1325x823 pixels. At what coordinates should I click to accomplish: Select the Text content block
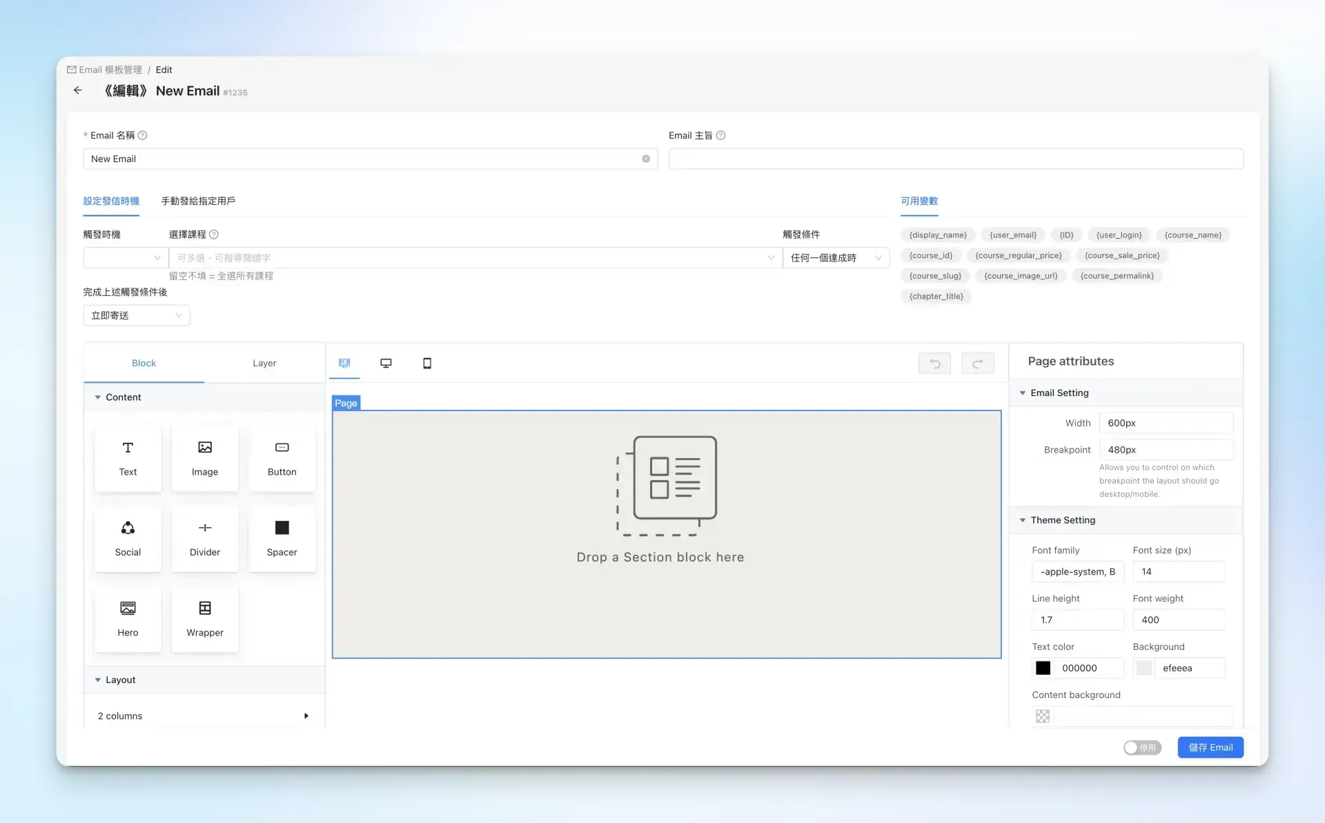[128, 458]
